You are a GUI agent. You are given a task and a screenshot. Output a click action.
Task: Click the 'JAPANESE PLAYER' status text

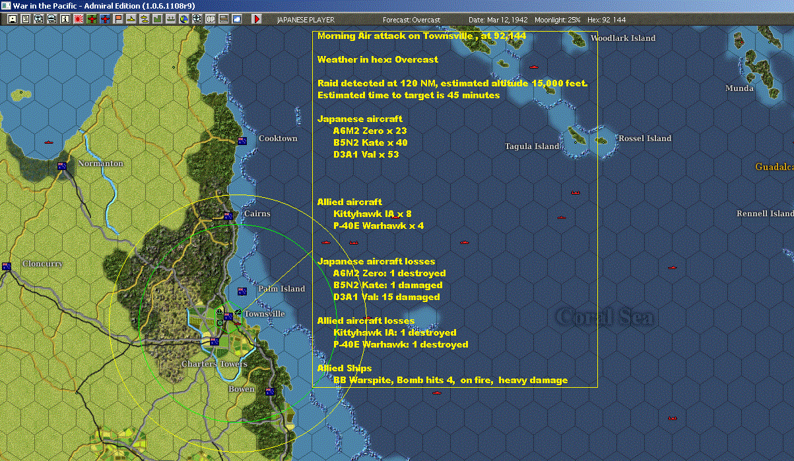tap(304, 20)
